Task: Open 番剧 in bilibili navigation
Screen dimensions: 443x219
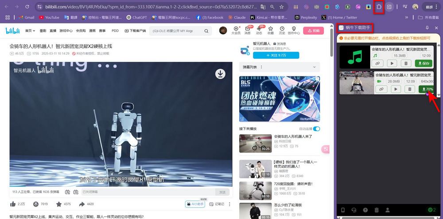Action: [43, 30]
